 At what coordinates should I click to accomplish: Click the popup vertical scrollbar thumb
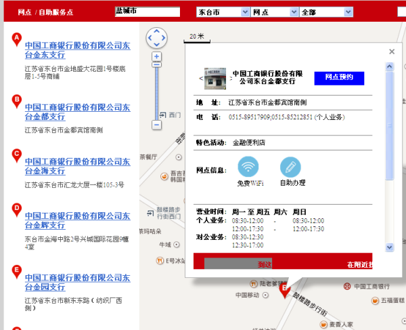pos(390,126)
